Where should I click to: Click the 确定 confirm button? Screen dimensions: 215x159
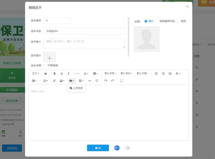click(98, 148)
